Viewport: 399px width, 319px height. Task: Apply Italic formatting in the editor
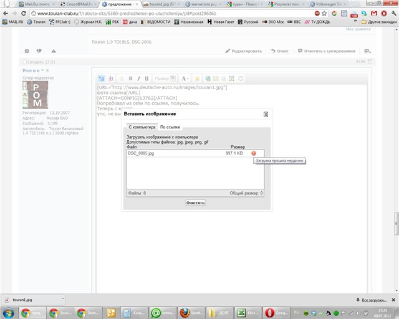[x=138, y=79]
